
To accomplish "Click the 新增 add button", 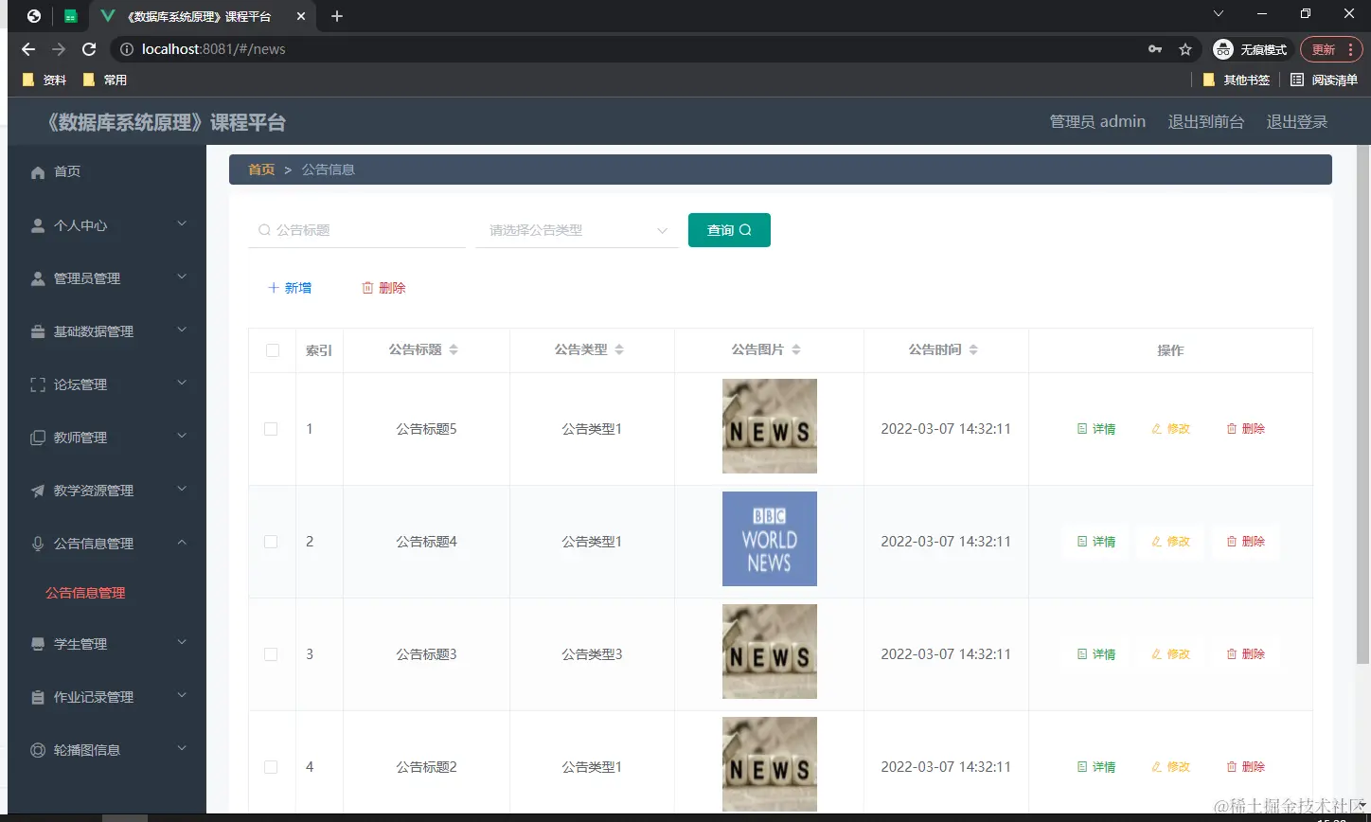I will (x=290, y=288).
